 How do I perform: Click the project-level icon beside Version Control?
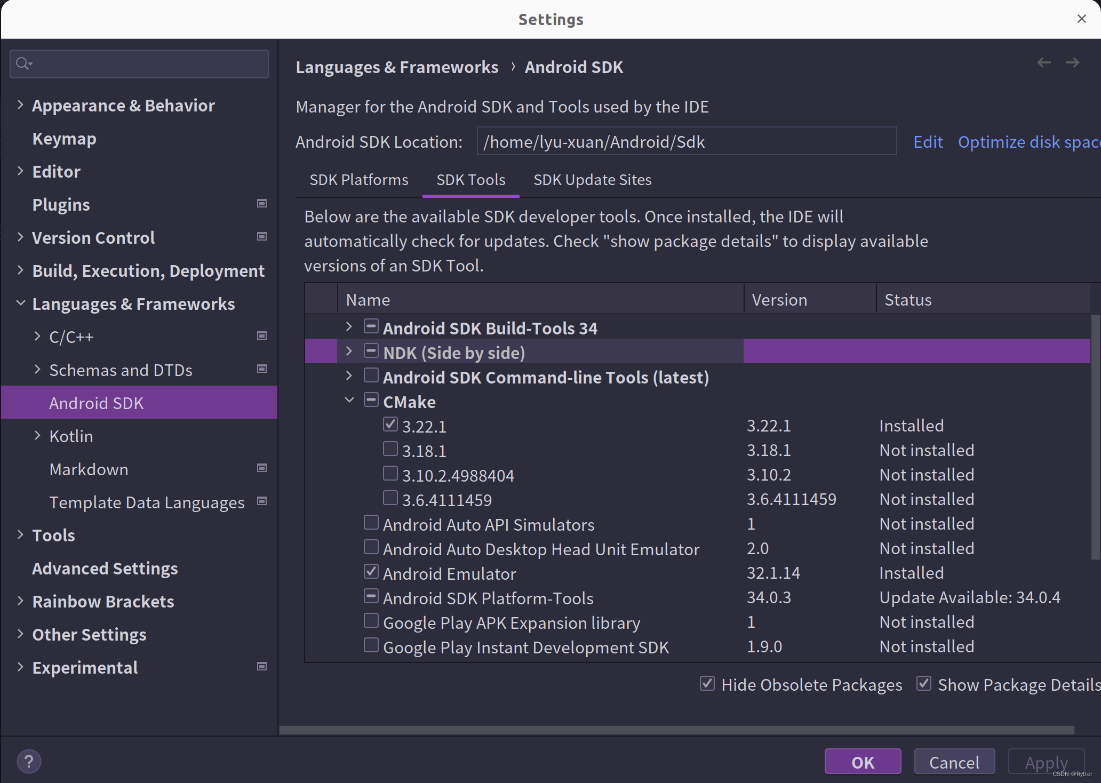[262, 236]
